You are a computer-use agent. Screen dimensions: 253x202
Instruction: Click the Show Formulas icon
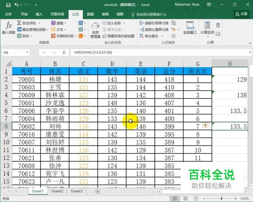pyautogui.click(x=173, y=23)
